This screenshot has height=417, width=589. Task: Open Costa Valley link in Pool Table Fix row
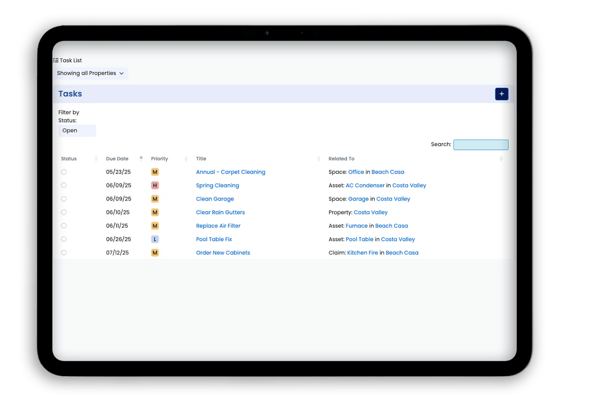(x=398, y=239)
